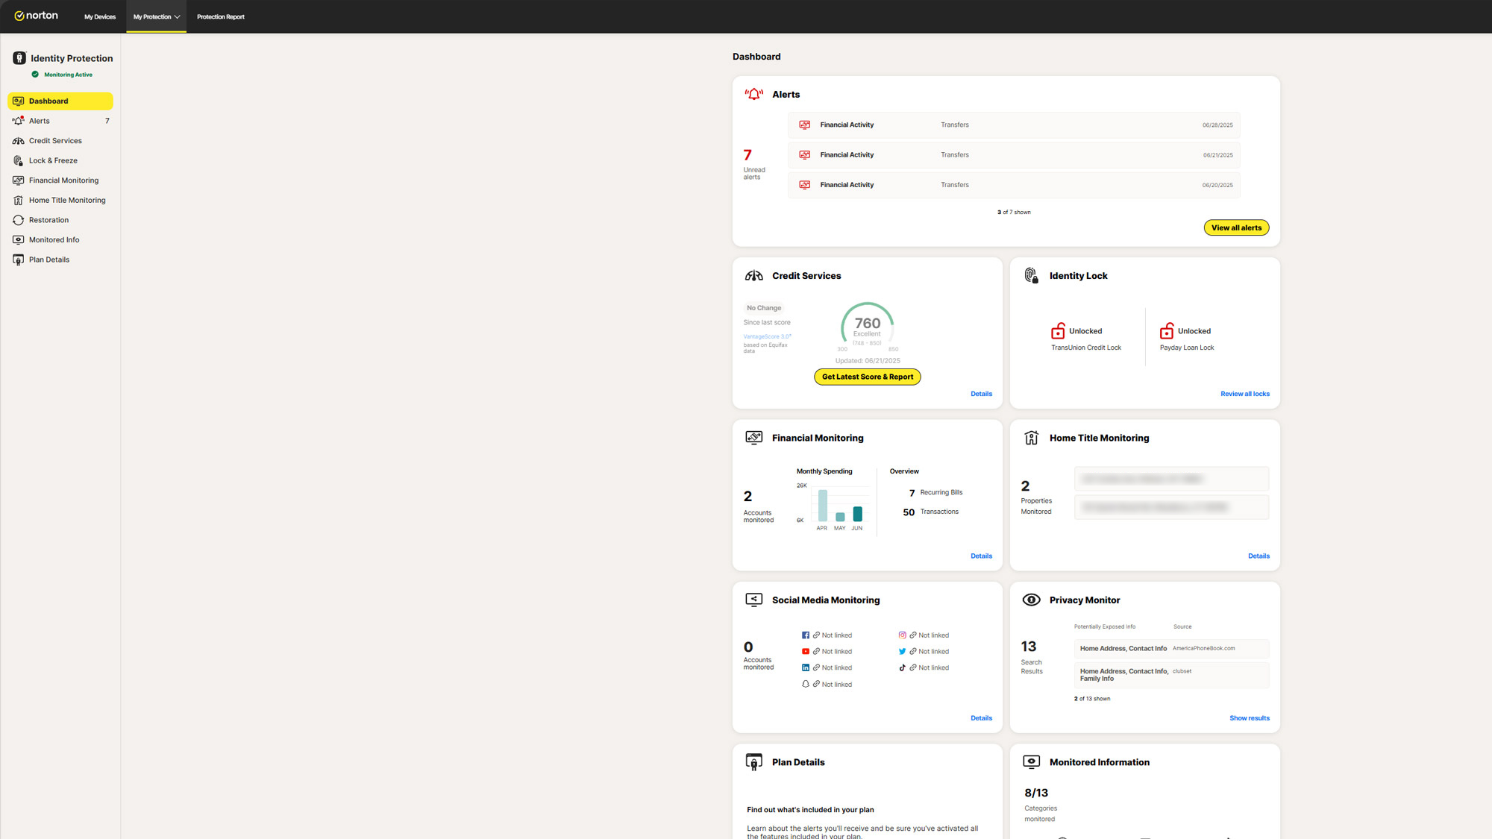1492x839 pixels.
Task: Open Restoration from sidebar
Action: click(48, 220)
